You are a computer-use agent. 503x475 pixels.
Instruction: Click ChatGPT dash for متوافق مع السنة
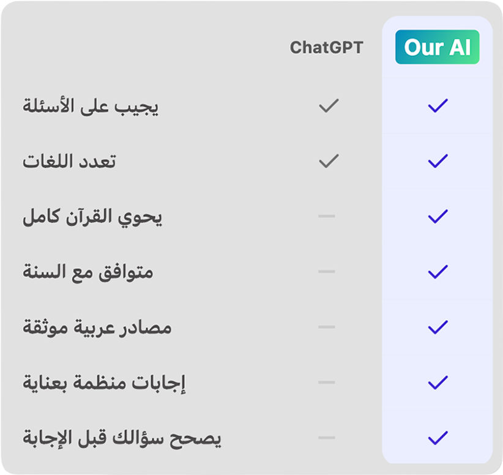(x=327, y=271)
